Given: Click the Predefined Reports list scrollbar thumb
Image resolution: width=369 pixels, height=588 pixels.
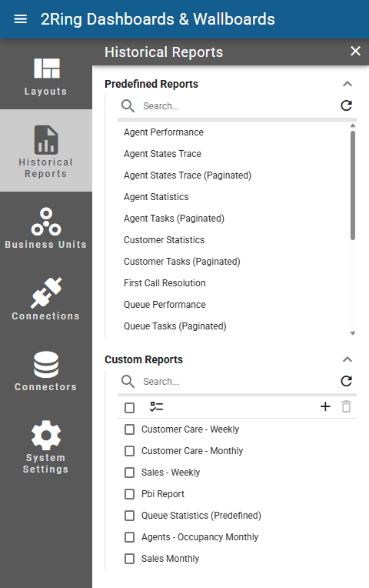Looking at the screenshot, I should tap(353, 185).
